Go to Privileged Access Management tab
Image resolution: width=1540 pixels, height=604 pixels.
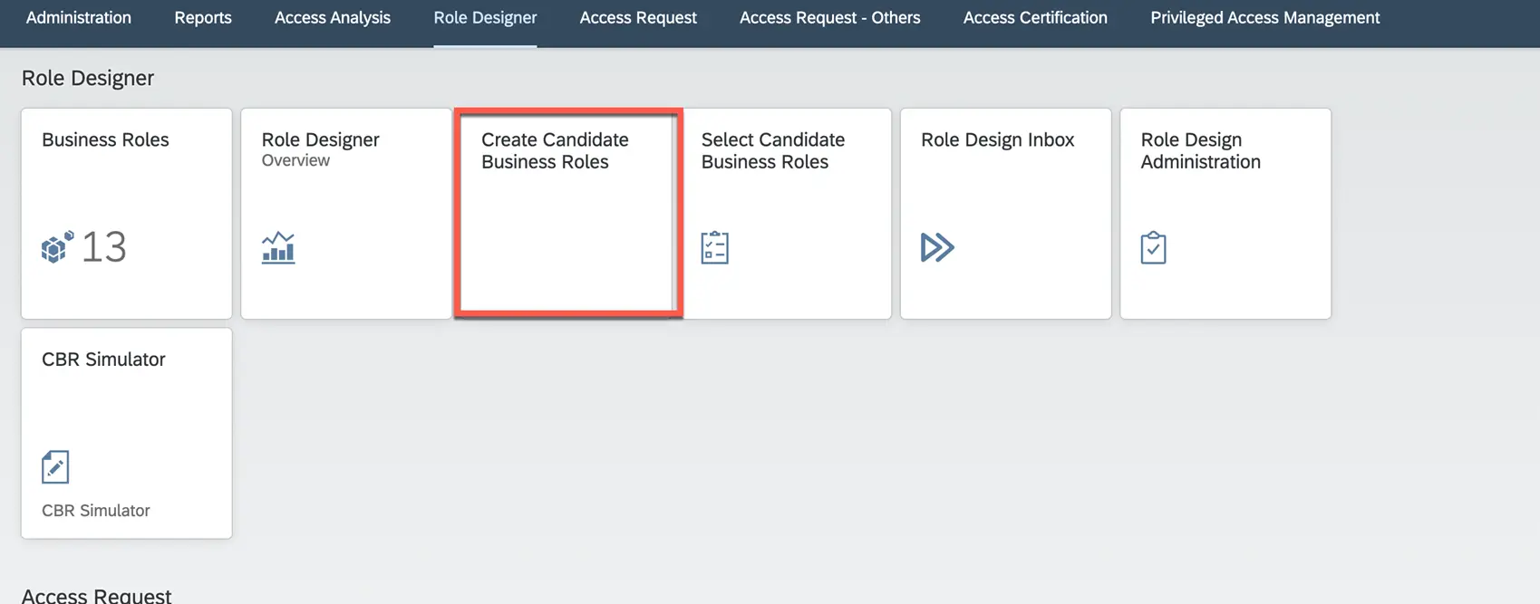1264,18
